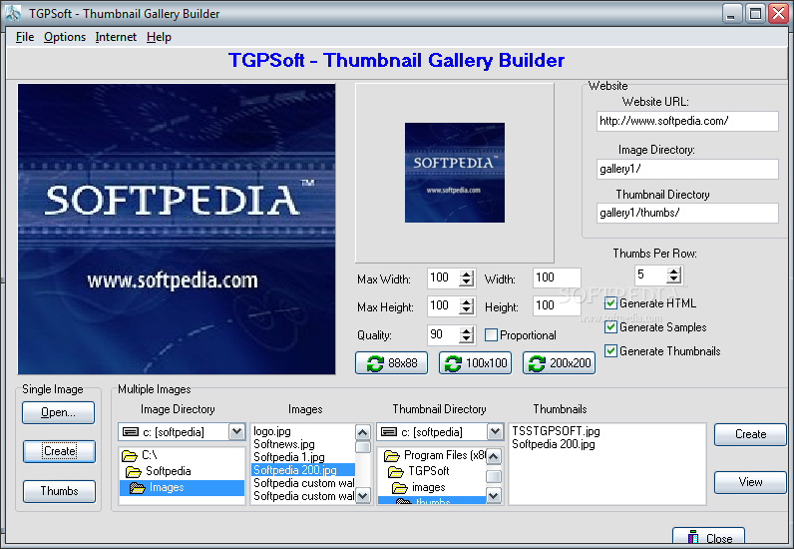Click the Website URL input field
794x549 pixels.
687,121
